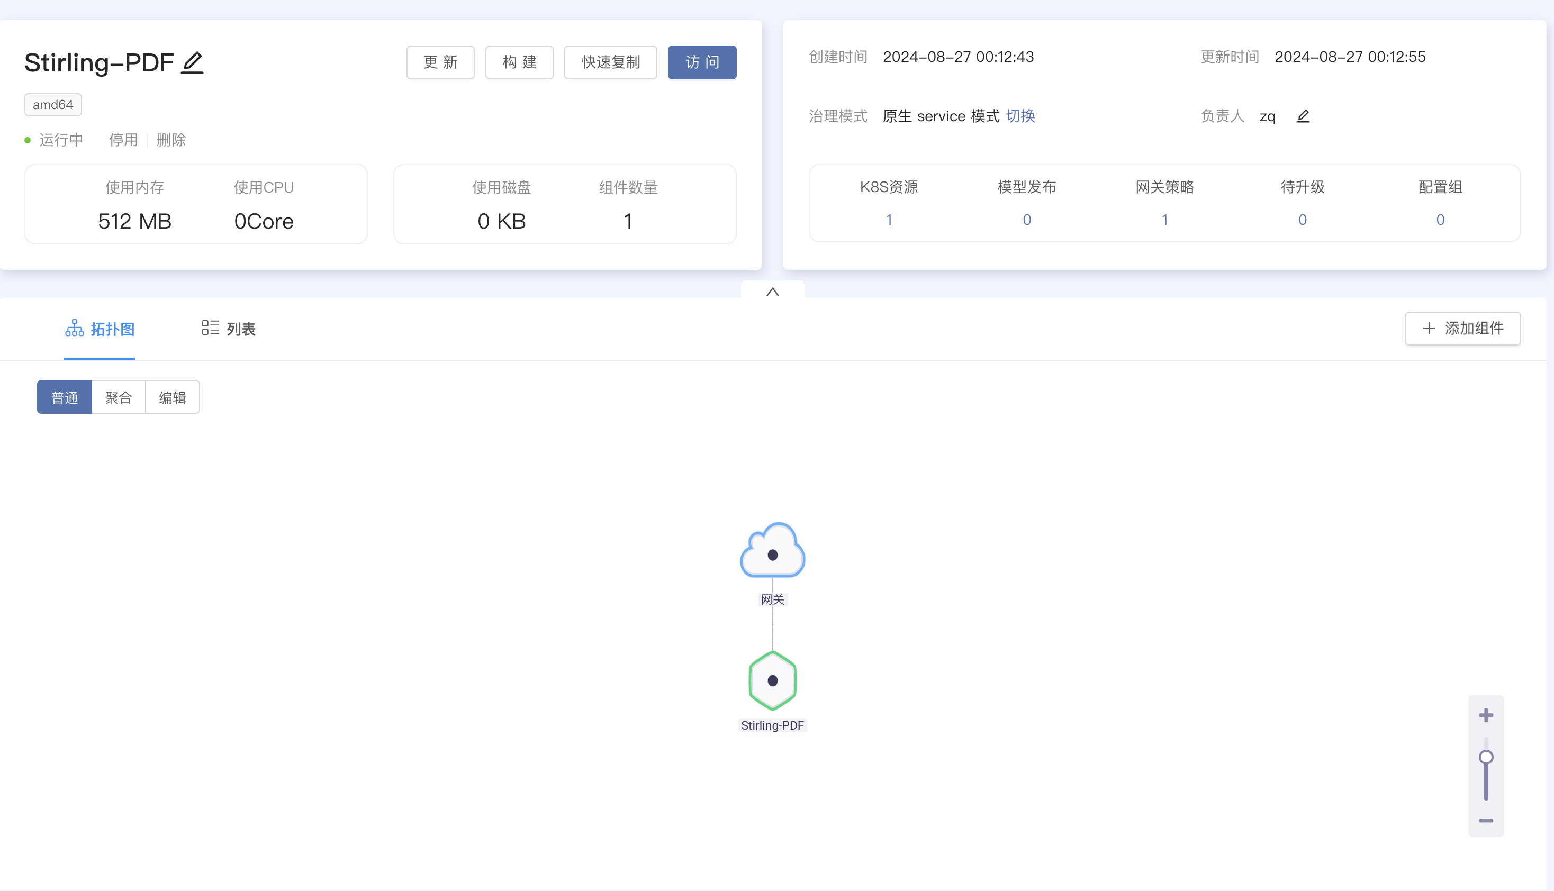This screenshot has width=1554, height=891.
Task: Zoom out with the minus icon
Action: [x=1486, y=821]
